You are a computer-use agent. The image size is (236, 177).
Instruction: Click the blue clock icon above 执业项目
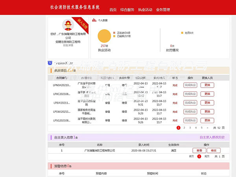[x=50, y=62]
